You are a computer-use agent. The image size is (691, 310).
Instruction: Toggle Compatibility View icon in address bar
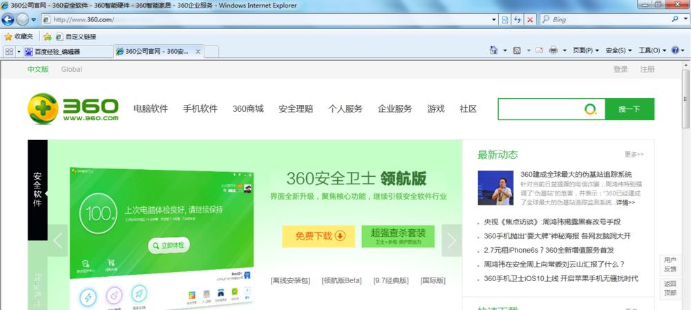tap(505, 20)
